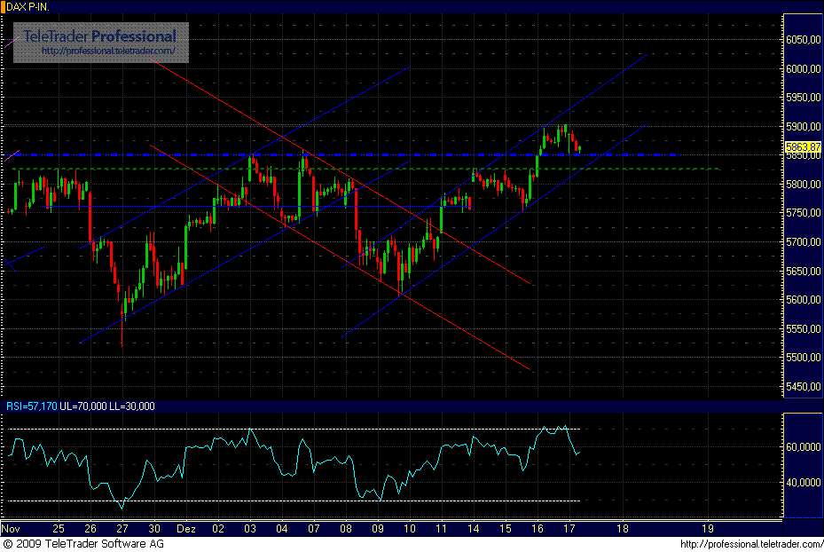This screenshot has height=552, width=824.
Task: Click the orange chart window icon
Action: 6,5
